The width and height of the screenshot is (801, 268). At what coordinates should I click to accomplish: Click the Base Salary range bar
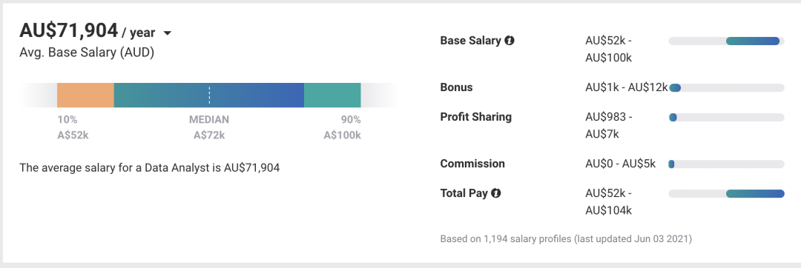pyautogui.click(x=726, y=41)
